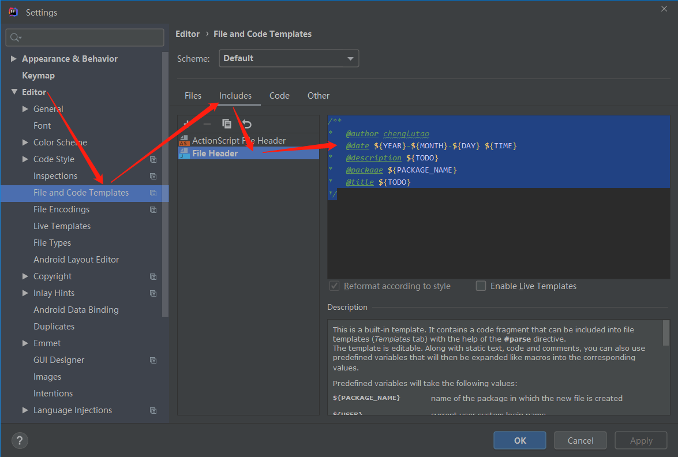
Task: Click project-level icon beside File and Code Templates
Action: coord(153,193)
